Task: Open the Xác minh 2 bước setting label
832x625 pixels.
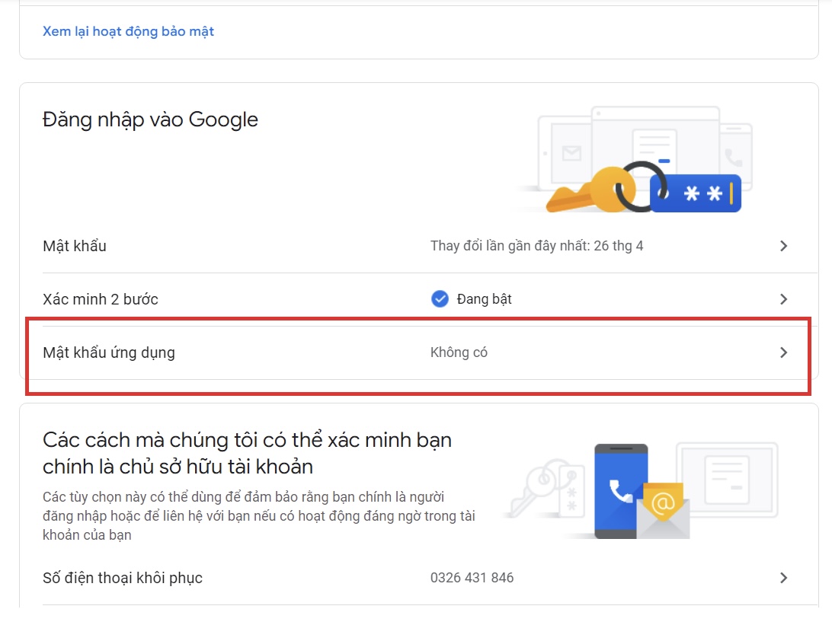Action: coord(101,299)
